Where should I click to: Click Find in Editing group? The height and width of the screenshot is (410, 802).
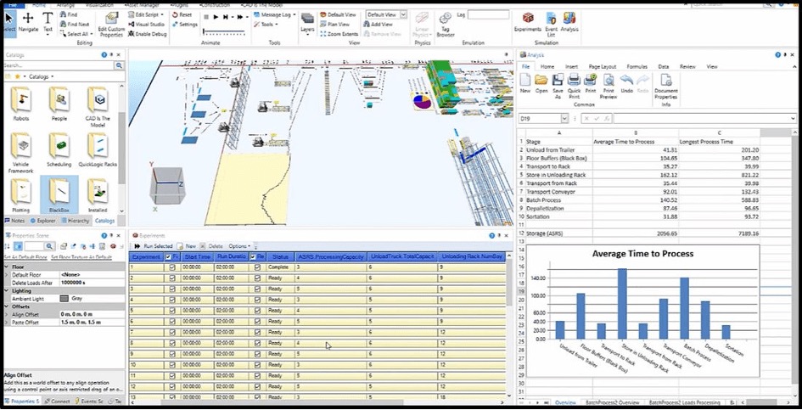[x=69, y=14]
